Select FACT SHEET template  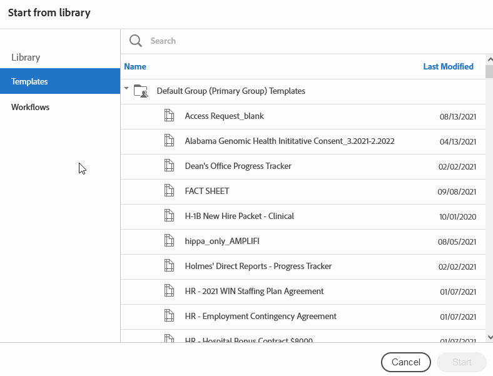pos(303,192)
